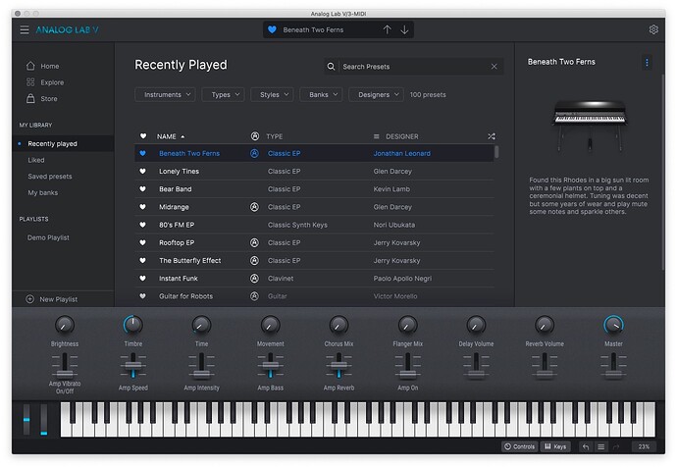The width and height of the screenshot is (677, 468).
Task: Click the Rhodes piano instrument image
Action: pyautogui.click(x=590, y=125)
